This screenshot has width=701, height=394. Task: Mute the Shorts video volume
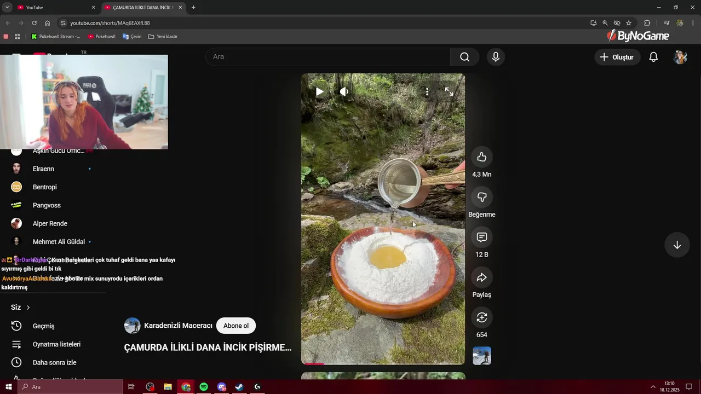point(344,92)
